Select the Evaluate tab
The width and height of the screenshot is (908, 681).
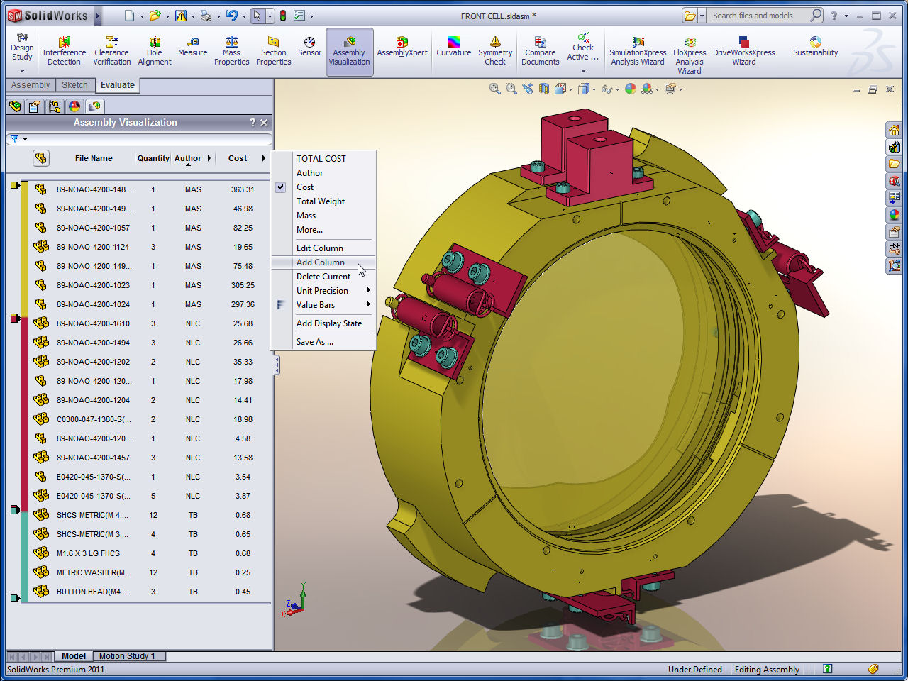click(x=118, y=85)
